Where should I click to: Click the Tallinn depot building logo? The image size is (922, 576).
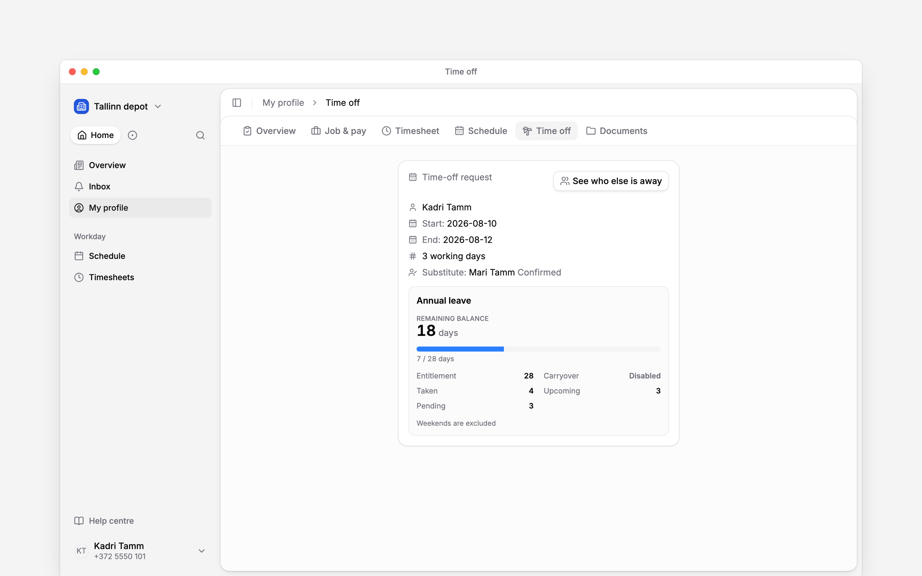click(81, 106)
